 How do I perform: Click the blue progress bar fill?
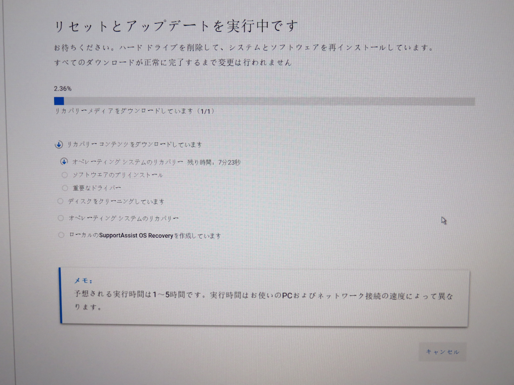click(58, 101)
